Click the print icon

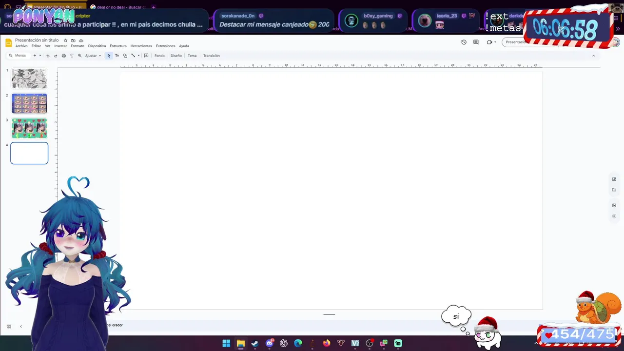[x=63, y=56]
